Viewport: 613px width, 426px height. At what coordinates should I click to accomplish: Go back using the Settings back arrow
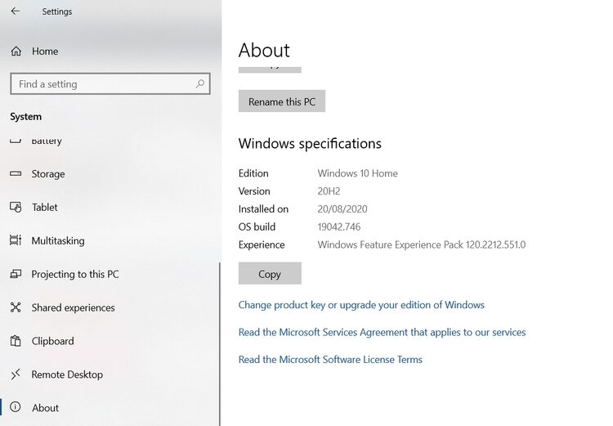tap(16, 11)
